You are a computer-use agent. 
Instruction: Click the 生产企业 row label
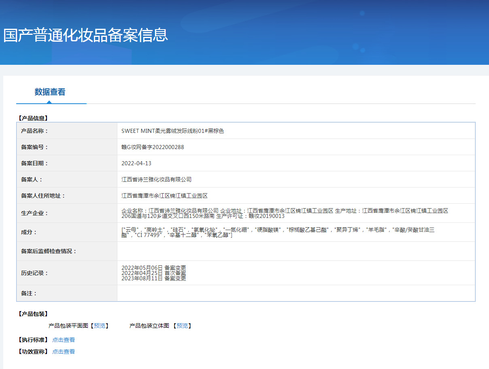(34, 213)
